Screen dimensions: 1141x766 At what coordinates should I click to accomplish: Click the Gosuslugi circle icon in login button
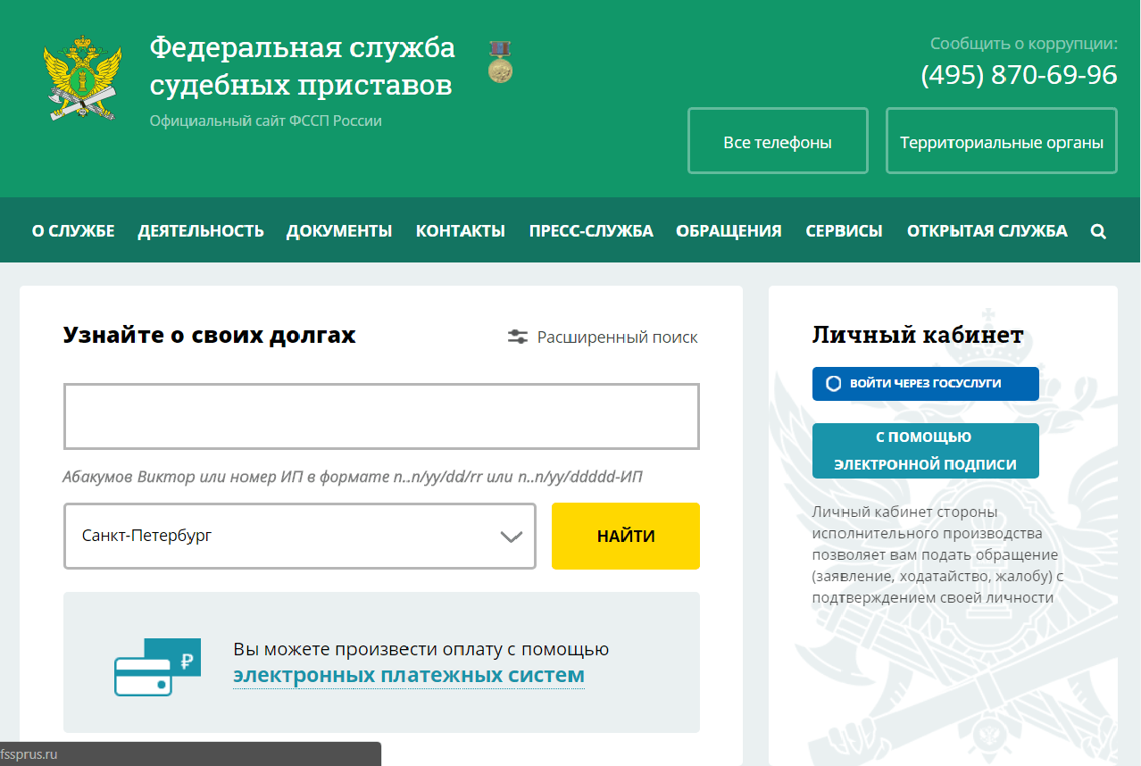tap(833, 383)
